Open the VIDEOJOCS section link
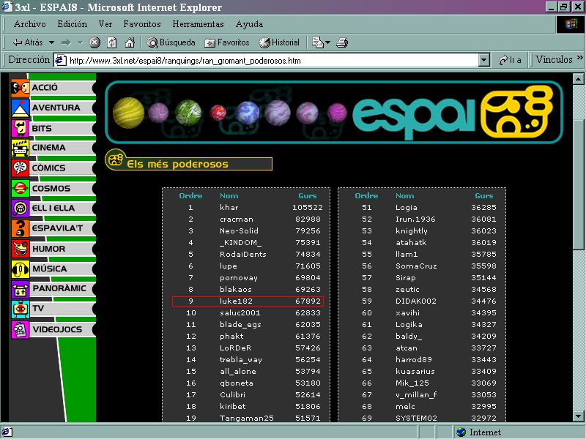The height and width of the screenshot is (439, 586). coord(57,330)
